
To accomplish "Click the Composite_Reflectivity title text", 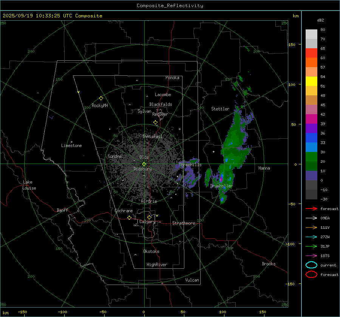I will [x=170, y=6].
